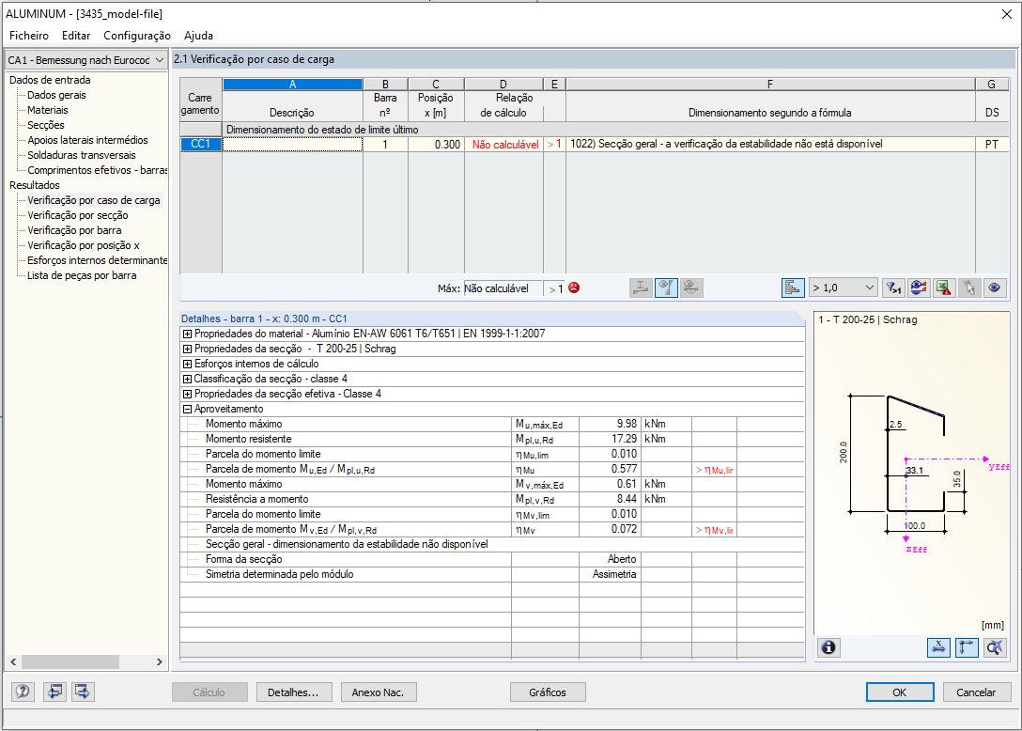Viewport: 1022px width, 731px height.
Task: Click the eye view-mode icon
Action: coord(995,288)
